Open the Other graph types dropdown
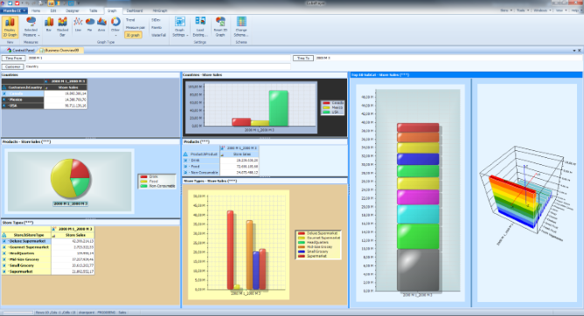This screenshot has width=584, height=316. [115, 27]
